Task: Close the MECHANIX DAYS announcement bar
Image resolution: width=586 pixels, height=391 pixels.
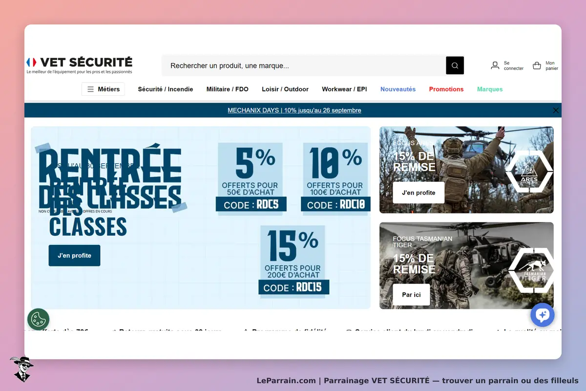Action: pos(556,110)
